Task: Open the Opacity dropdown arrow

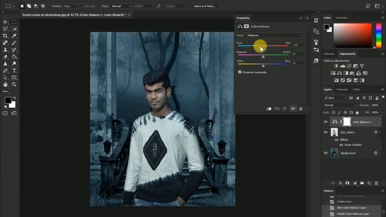Action: click(382, 105)
